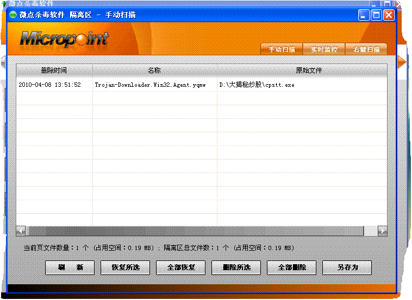The image size is (412, 300).
Task: Click the 全部恢复 restore all button
Action: (x=181, y=267)
